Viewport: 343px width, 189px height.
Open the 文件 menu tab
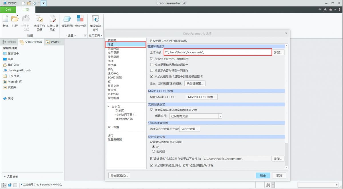tap(8, 10)
